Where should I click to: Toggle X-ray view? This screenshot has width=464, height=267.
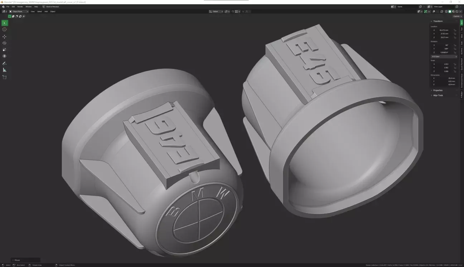(441, 11)
